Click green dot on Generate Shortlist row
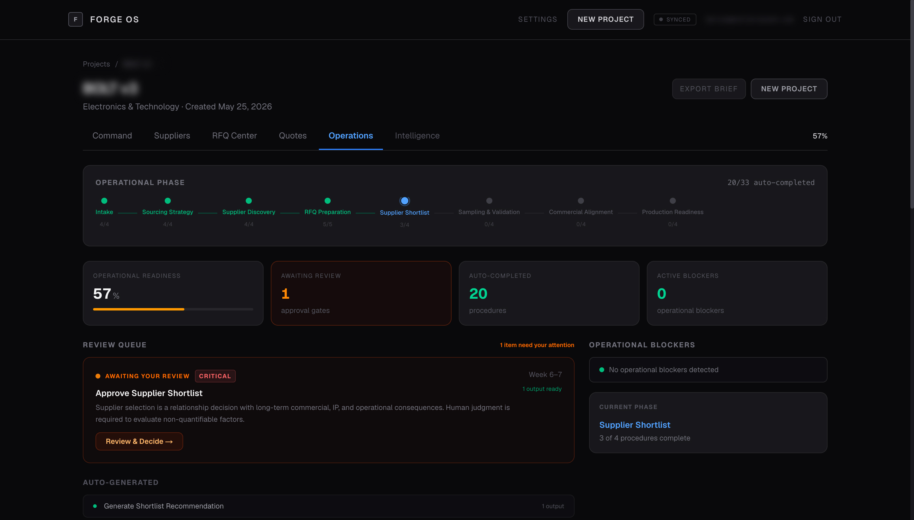 [x=95, y=506]
